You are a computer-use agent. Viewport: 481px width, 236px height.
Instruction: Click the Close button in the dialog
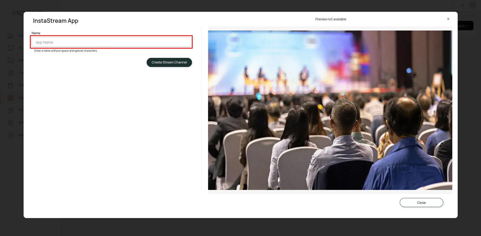pos(421,203)
